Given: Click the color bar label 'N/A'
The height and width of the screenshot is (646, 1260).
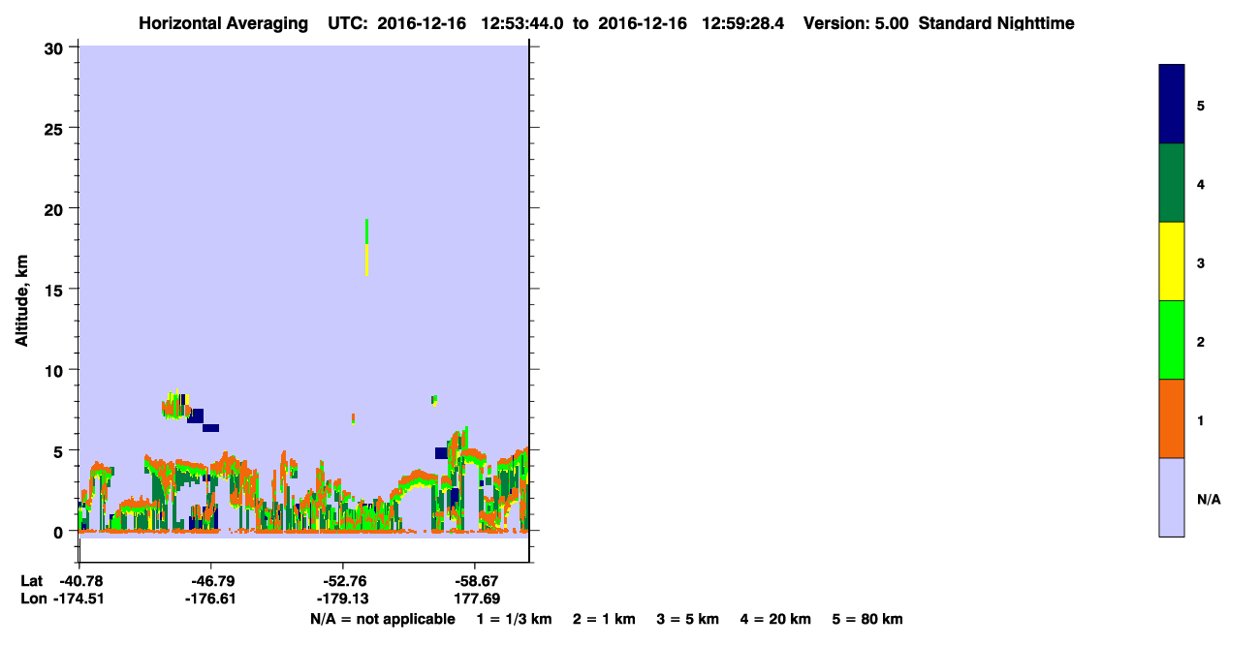Looking at the screenshot, I should [1209, 499].
